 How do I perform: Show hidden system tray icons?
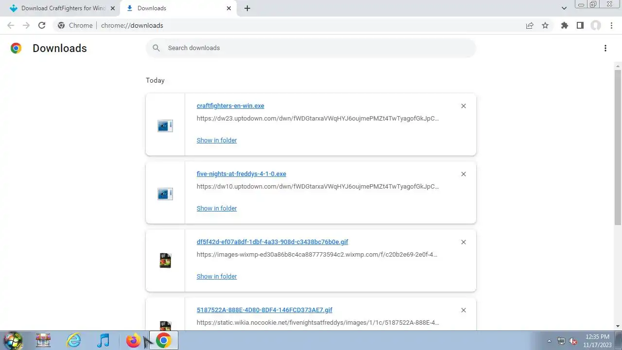(550, 341)
